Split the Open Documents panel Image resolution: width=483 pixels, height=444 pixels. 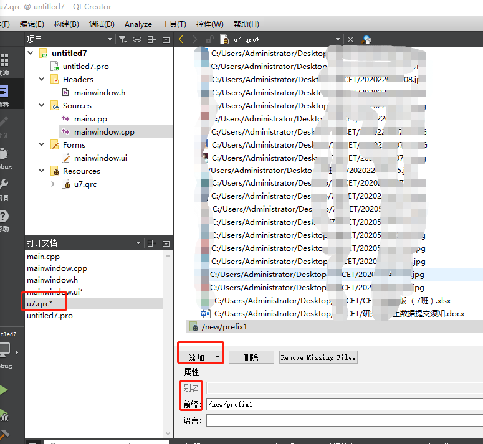(151, 243)
